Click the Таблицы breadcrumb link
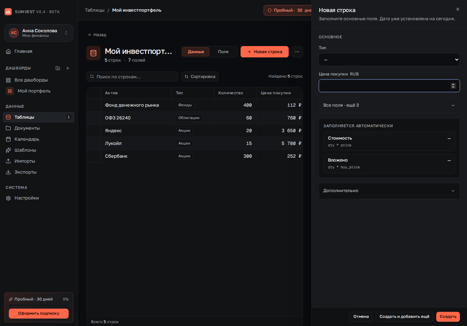 pyautogui.click(x=95, y=10)
